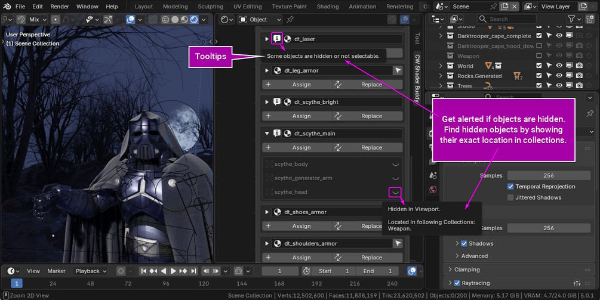Click Replace under dt_shoulders_armor
Screen dimensions: 600x300
367,258
